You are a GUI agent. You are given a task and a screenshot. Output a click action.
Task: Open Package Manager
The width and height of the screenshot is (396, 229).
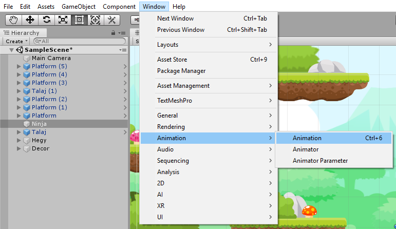point(209,71)
